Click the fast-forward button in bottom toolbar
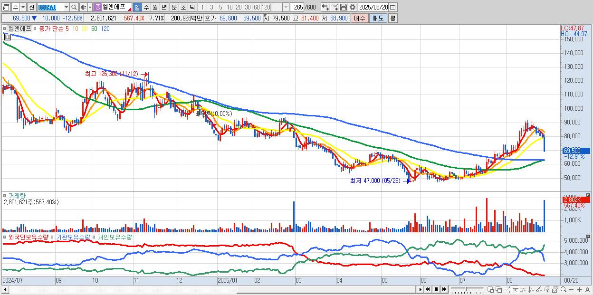 [444, 289]
